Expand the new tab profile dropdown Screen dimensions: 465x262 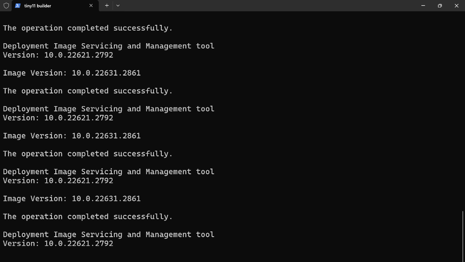click(x=118, y=6)
